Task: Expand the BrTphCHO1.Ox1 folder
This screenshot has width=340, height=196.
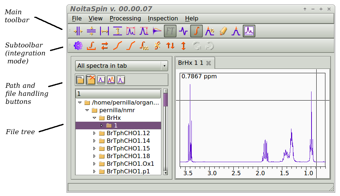Action: coord(94,164)
